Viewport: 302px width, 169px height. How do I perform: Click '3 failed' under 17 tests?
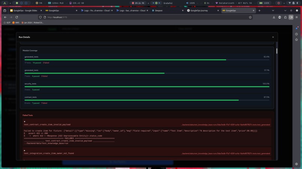(46, 63)
